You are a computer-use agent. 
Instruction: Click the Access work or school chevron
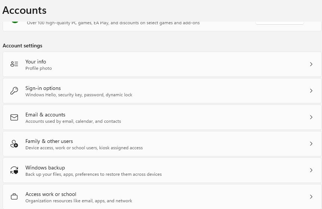click(311, 197)
